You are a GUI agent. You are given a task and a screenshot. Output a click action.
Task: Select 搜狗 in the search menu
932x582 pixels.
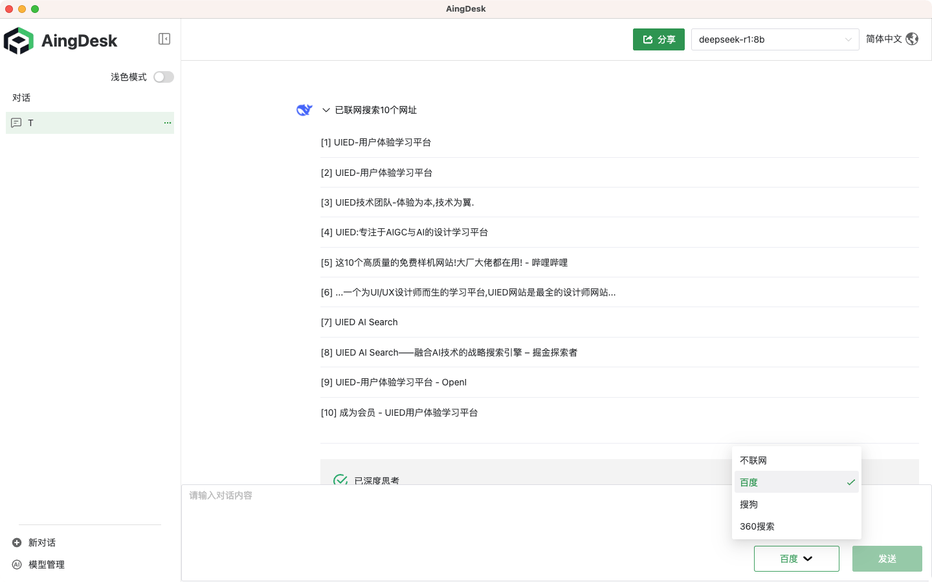pos(796,504)
